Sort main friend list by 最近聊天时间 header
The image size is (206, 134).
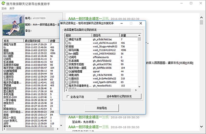point(36,41)
